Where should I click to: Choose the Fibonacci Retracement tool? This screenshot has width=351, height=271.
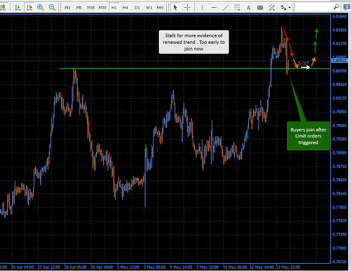pyautogui.click(x=237, y=8)
